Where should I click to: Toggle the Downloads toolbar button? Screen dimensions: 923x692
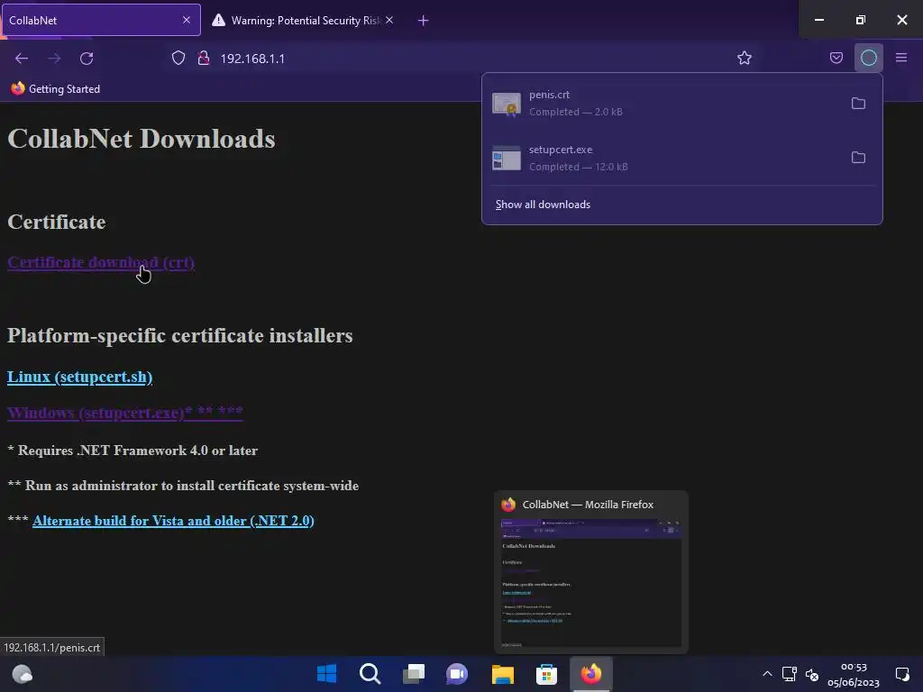pos(868,58)
